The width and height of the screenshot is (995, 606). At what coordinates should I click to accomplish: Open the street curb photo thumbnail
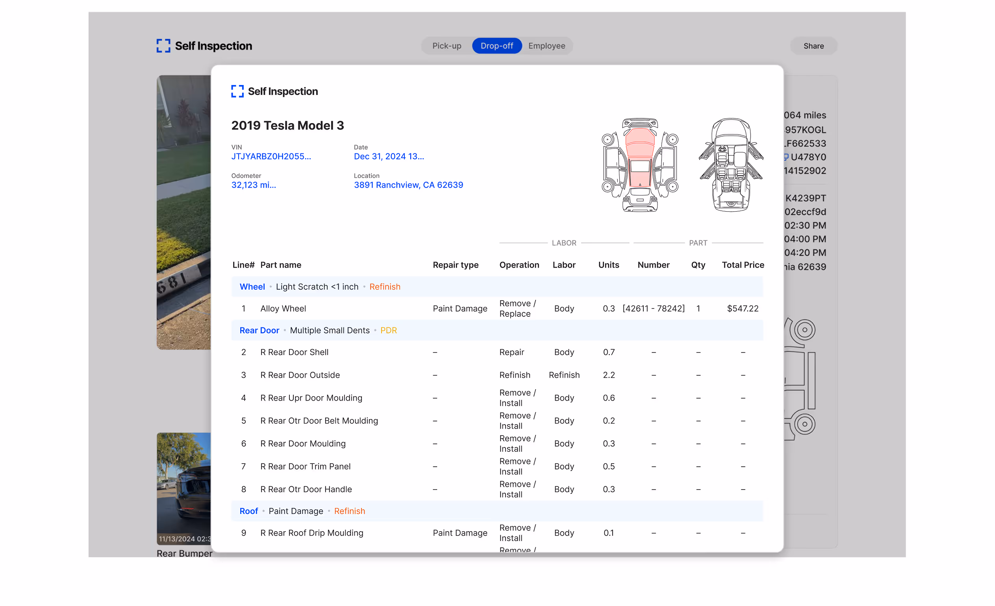tap(184, 212)
